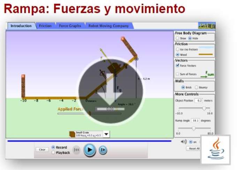The height and width of the screenshot is (170, 251).
Task: Click the Small Crate box icon
Action: click(72, 134)
